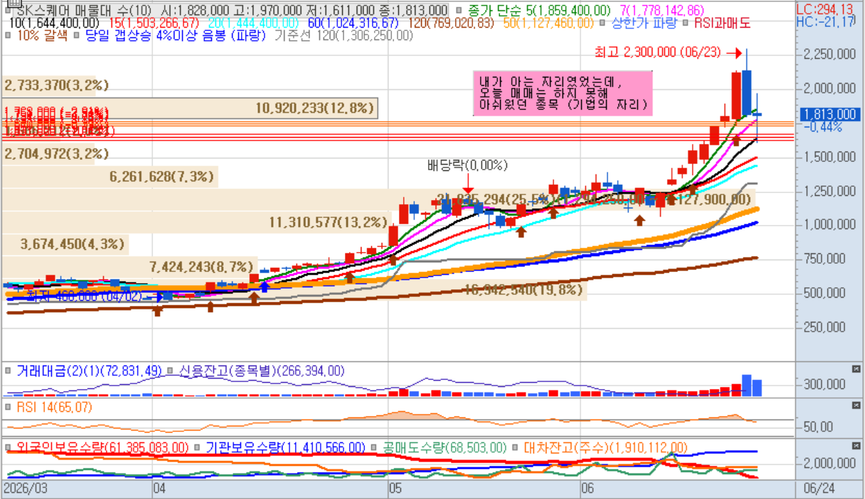
Task: Toggle the RSI과매도 indicator marker
Action: tap(686, 23)
